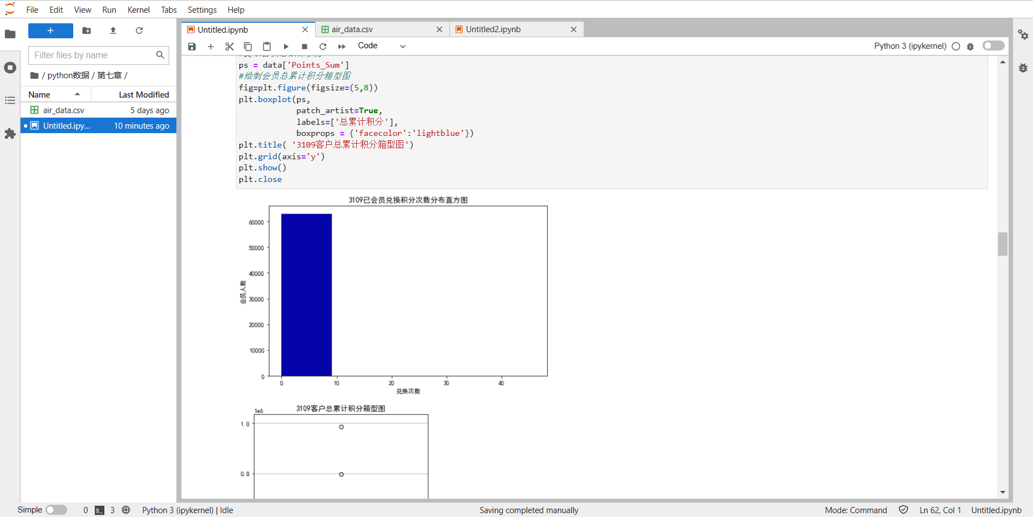Image resolution: width=1033 pixels, height=517 pixels.
Task: Click the notebook vertical scrollbar thumb
Action: click(x=1002, y=244)
